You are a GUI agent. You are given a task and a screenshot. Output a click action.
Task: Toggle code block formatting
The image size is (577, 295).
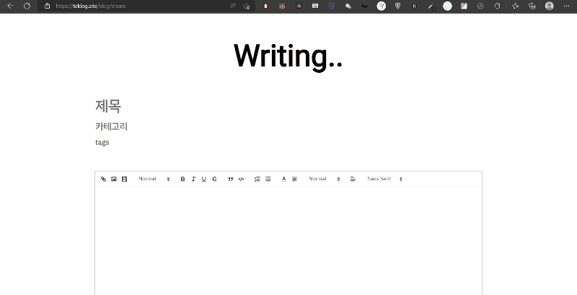tap(241, 179)
